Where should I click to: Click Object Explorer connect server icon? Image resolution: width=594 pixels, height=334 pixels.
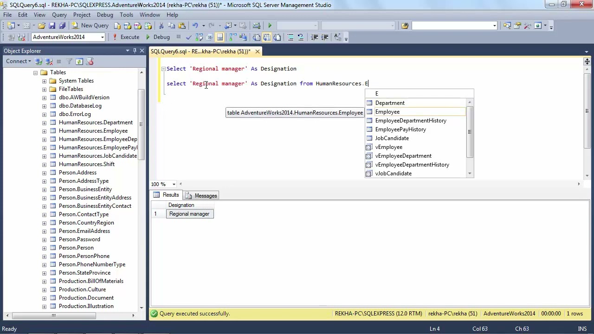pyautogui.click(x=39, y=61)
